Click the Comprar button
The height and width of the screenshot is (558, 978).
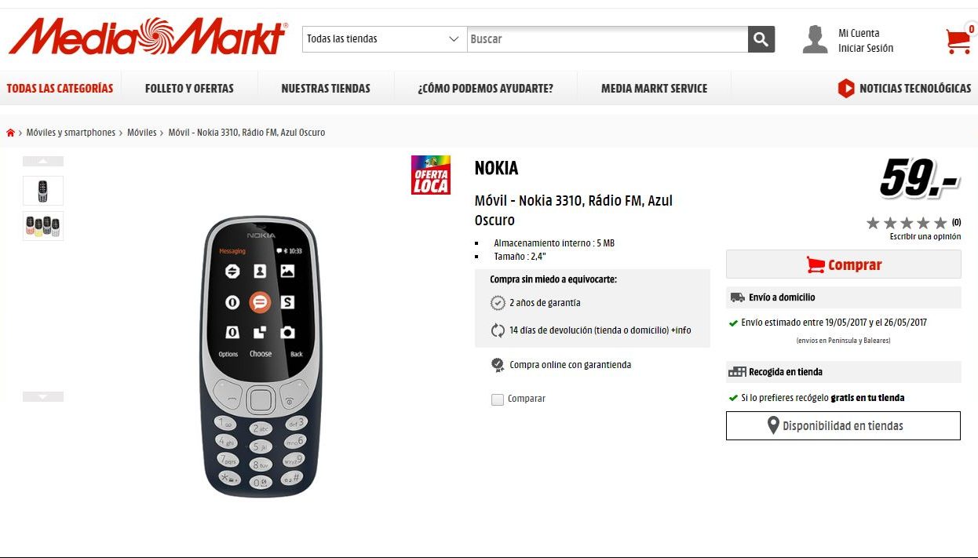(844, 264)
